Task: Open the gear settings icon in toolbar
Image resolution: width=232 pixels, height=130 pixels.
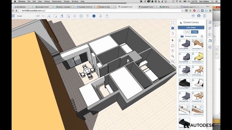Action: (x=81, y=16)
